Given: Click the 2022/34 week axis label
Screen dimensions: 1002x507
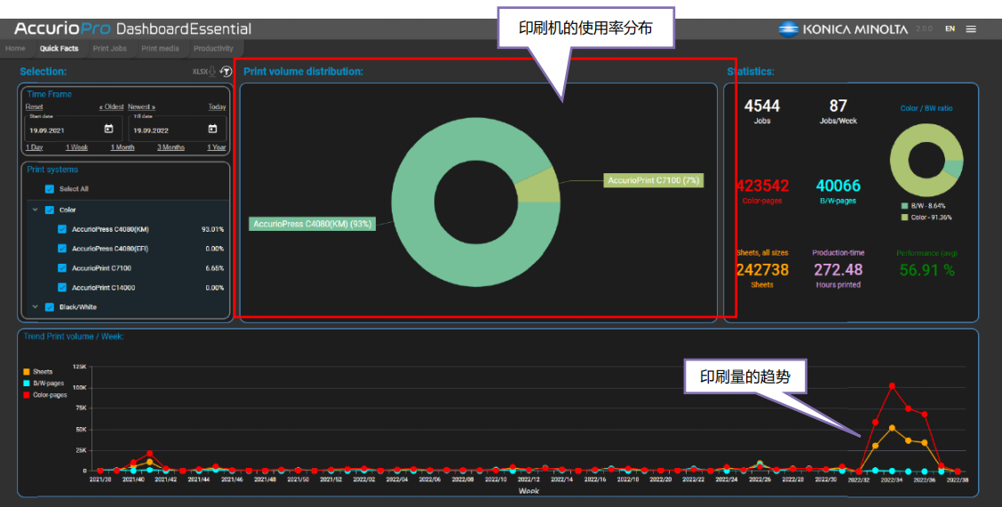Looking at the screenshot, I should point(892,479).
